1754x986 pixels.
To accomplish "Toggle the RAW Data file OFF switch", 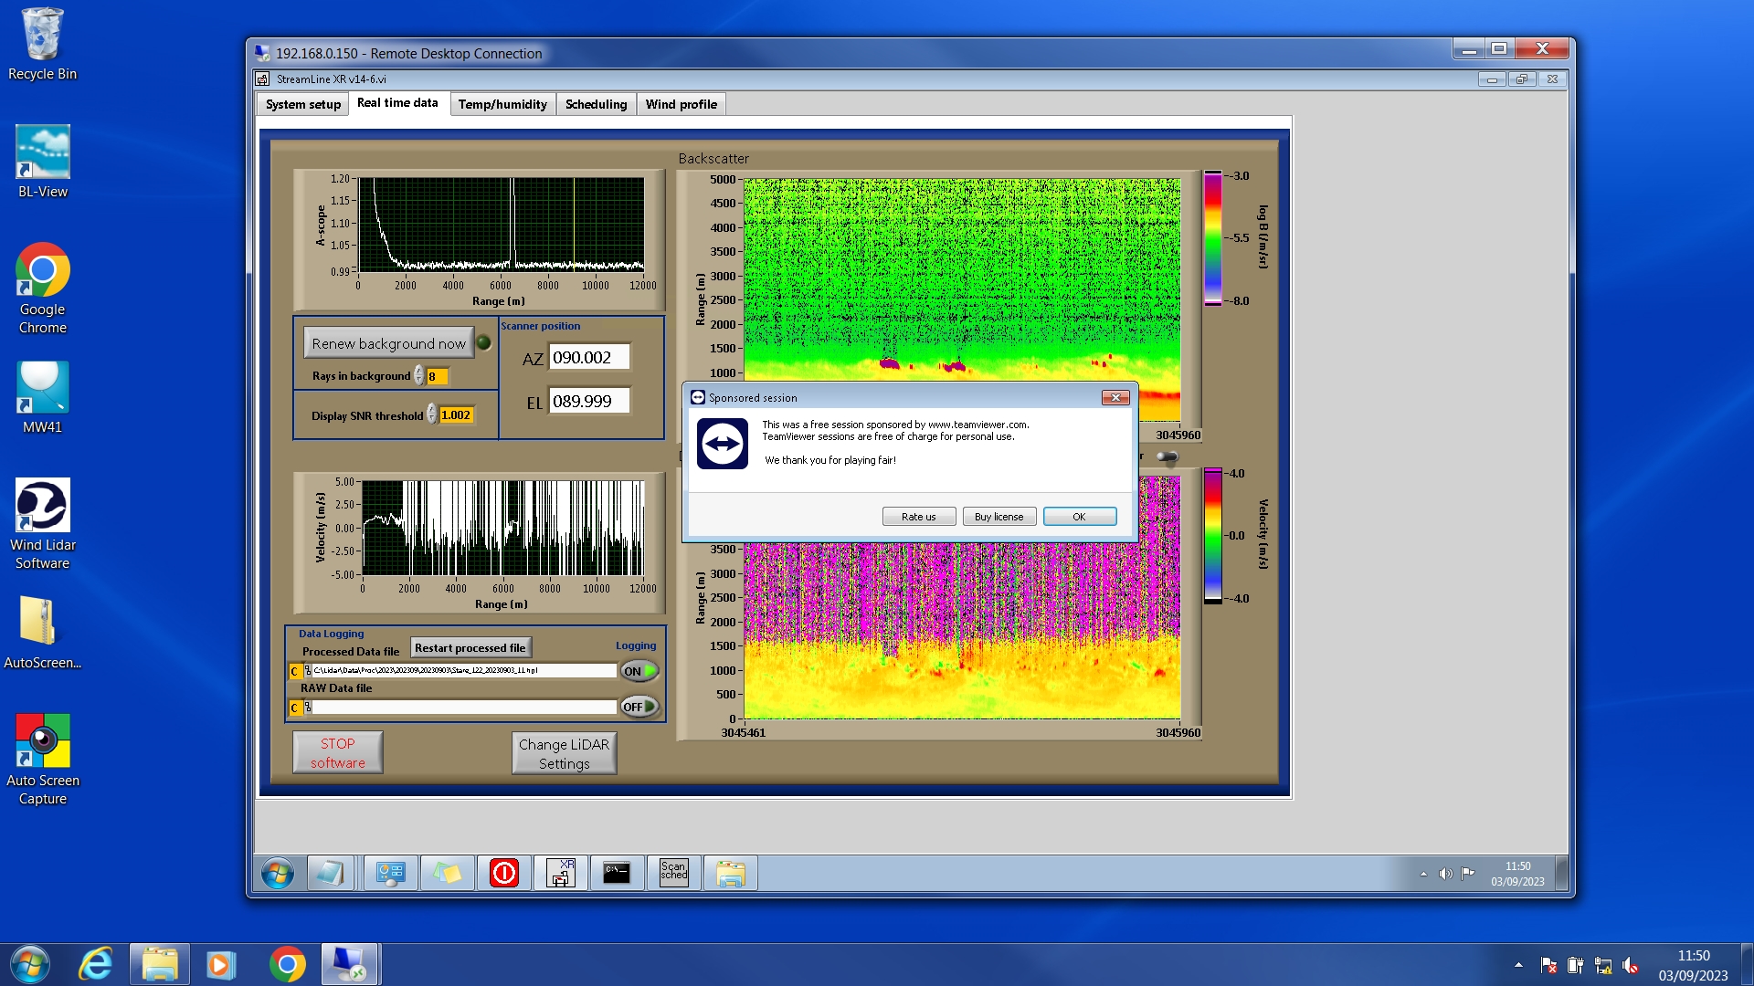I will 639,707.
